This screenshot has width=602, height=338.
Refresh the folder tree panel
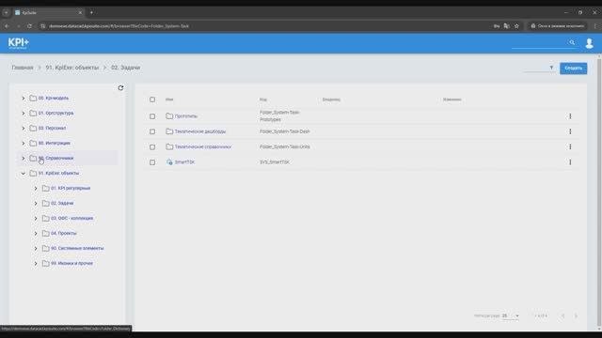click(120, 87)
